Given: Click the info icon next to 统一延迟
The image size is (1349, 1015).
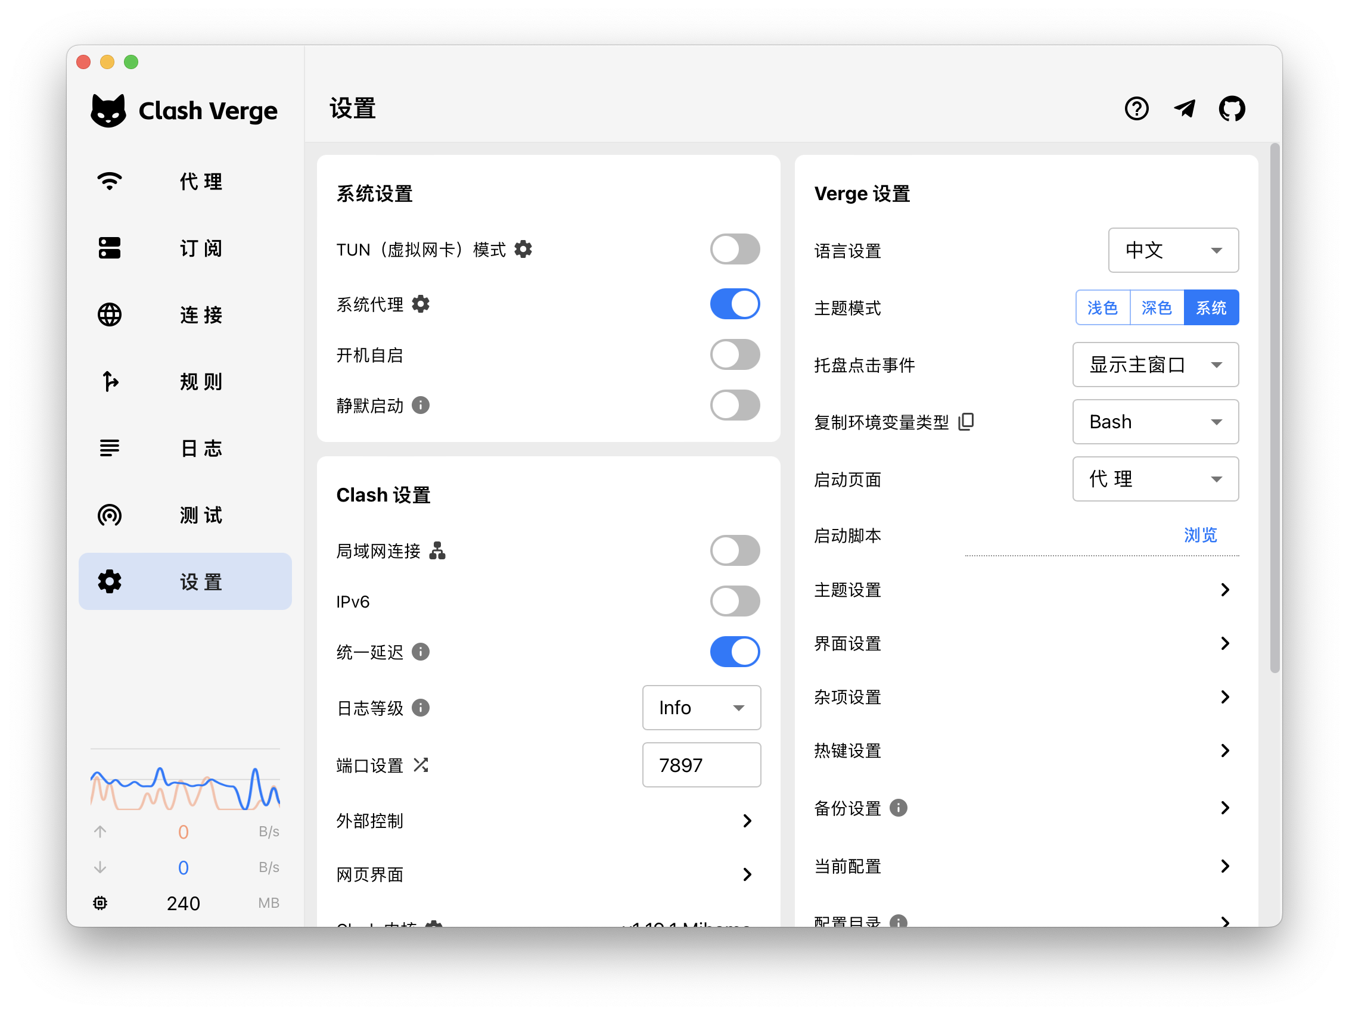Looking at the screenshot, I should click(x=421, y=652).
